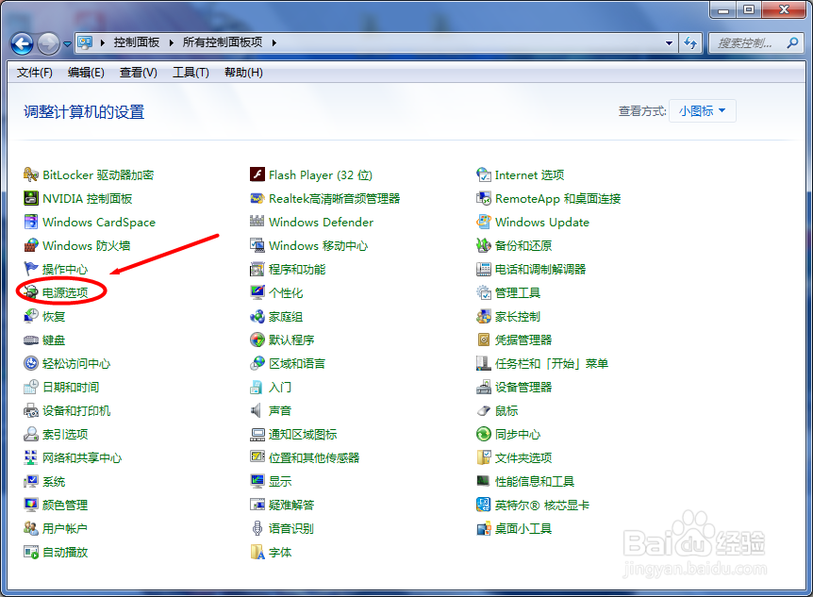The image size is (813, 597).
Task: Open the 区域和语言 link
Action: click(x=297, y=364)
